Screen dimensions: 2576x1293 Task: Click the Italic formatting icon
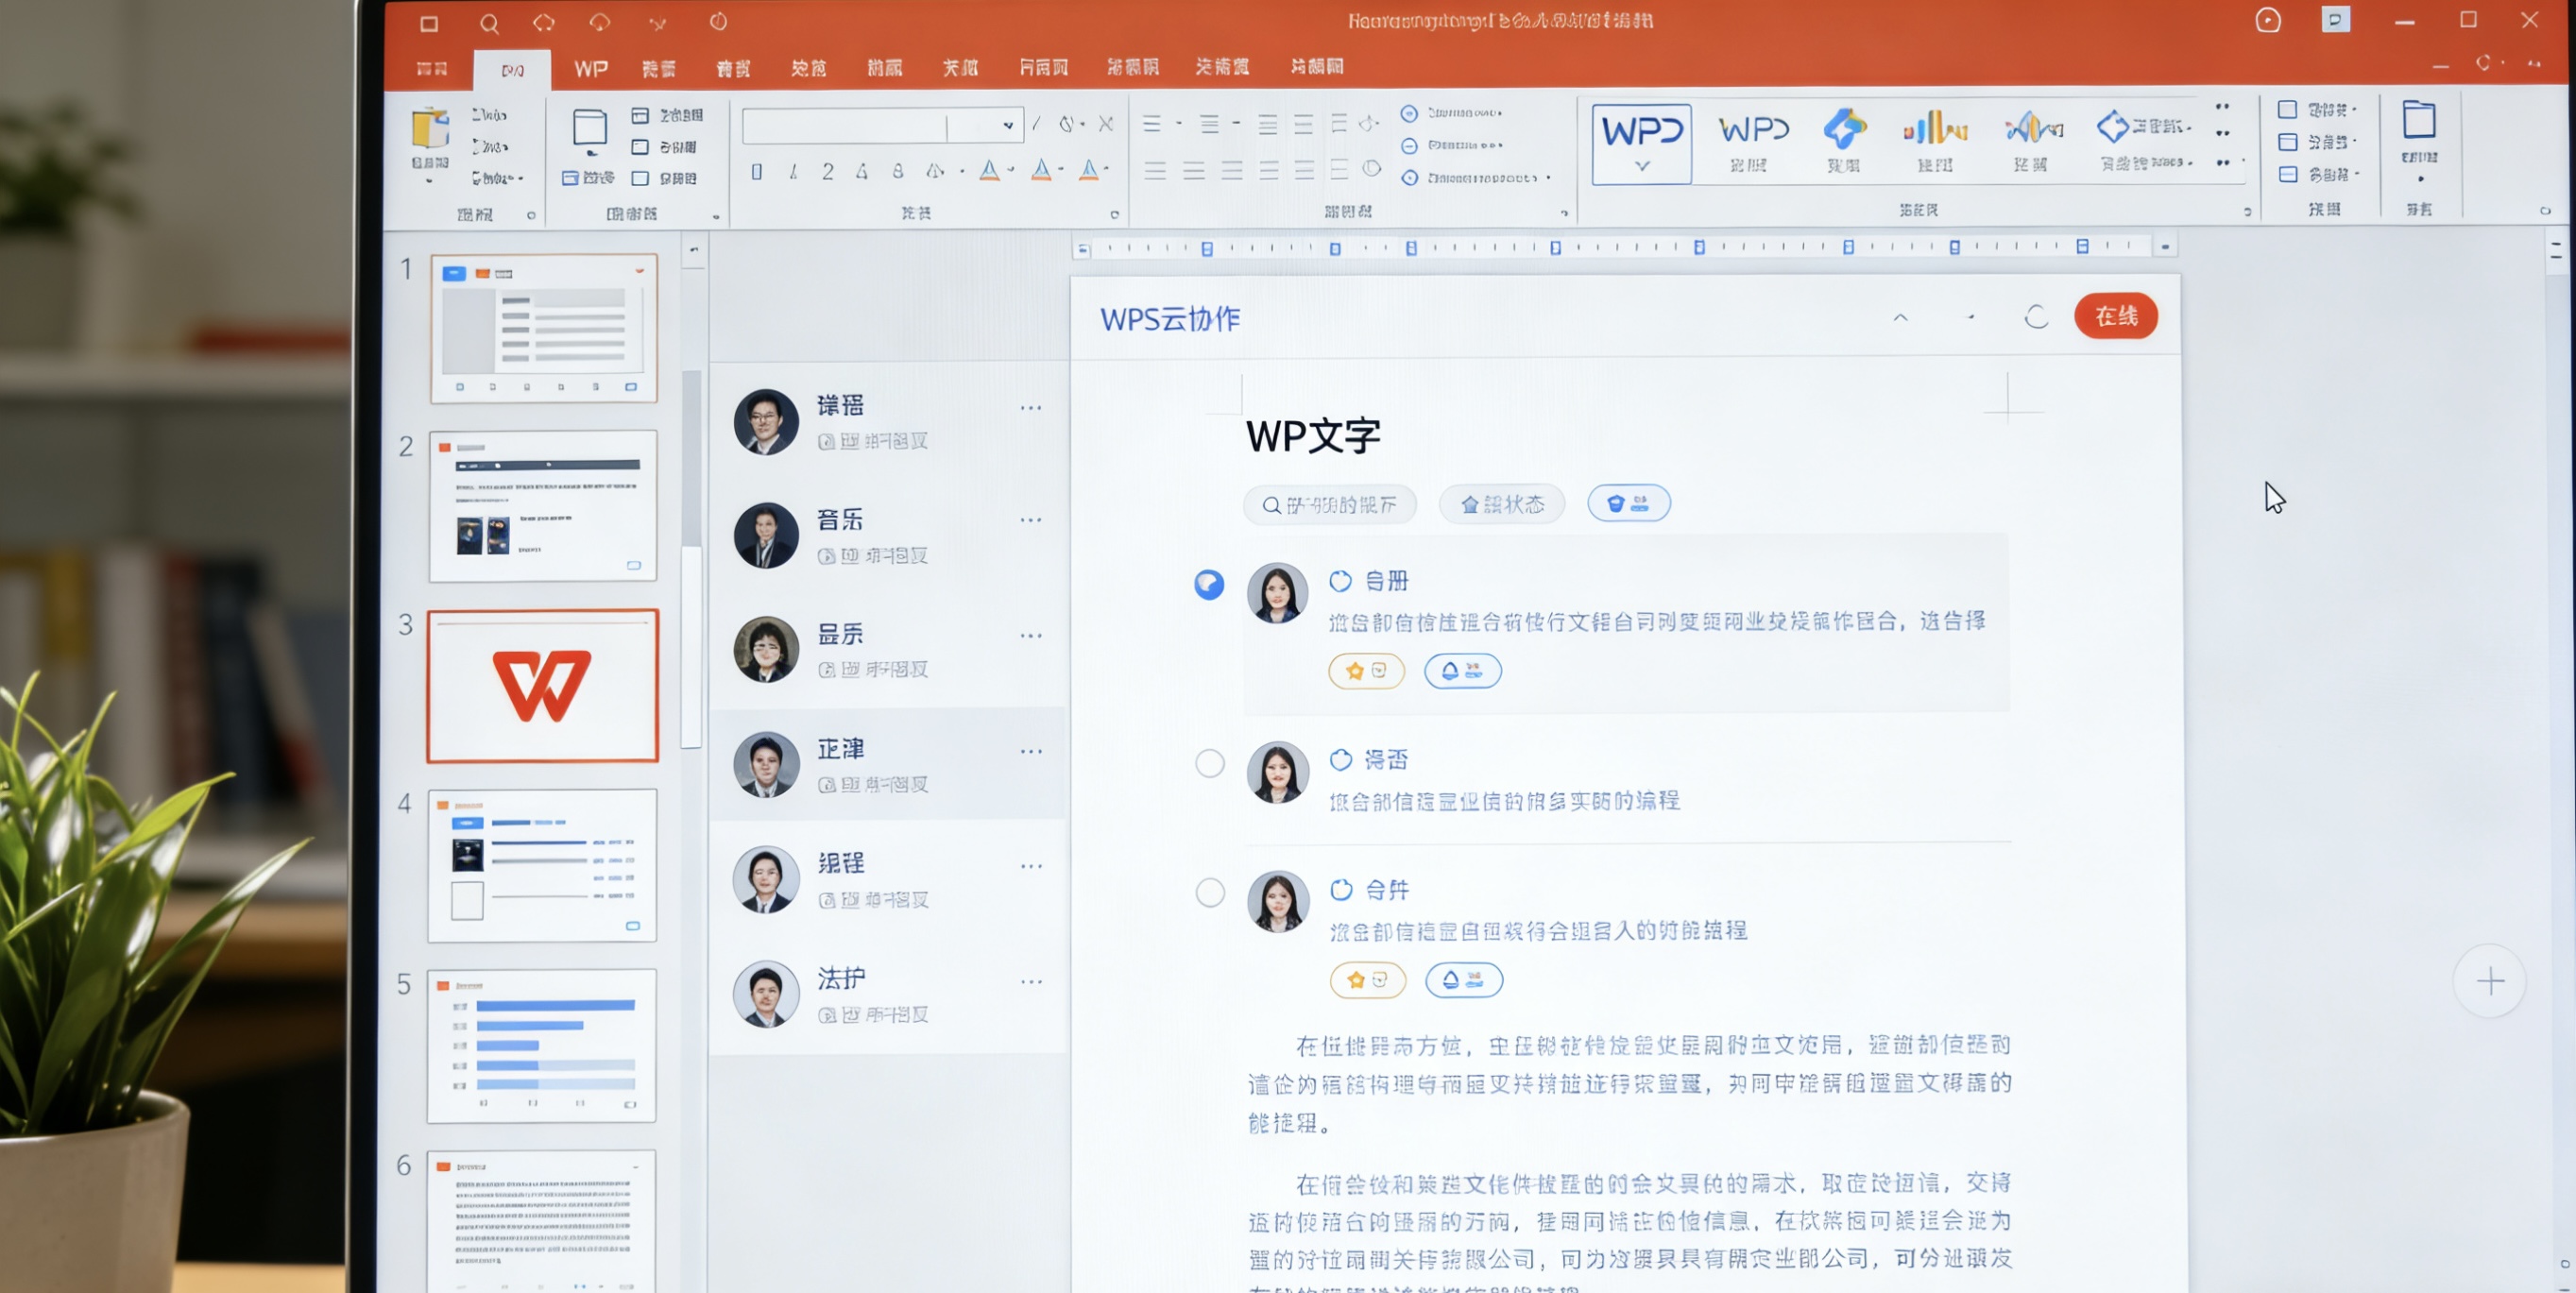tap(792, 171)
